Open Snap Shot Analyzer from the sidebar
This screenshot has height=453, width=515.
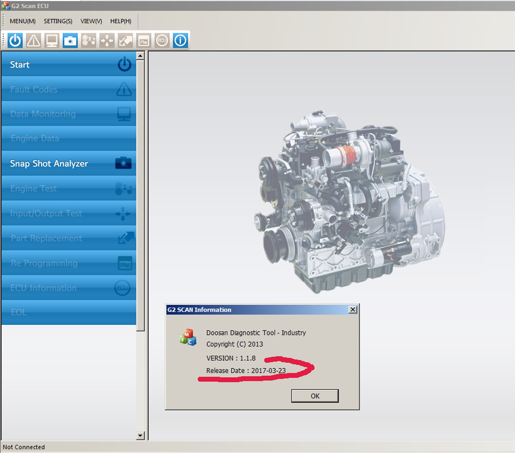tap(69, 163)
